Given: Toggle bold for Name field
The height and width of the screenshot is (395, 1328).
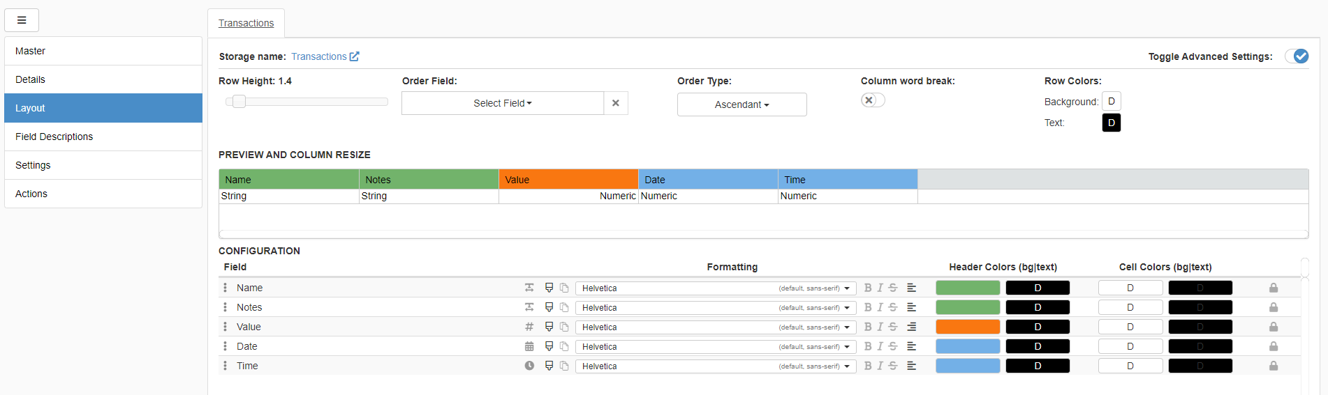Looking at the screenshot, I should 868,288.
